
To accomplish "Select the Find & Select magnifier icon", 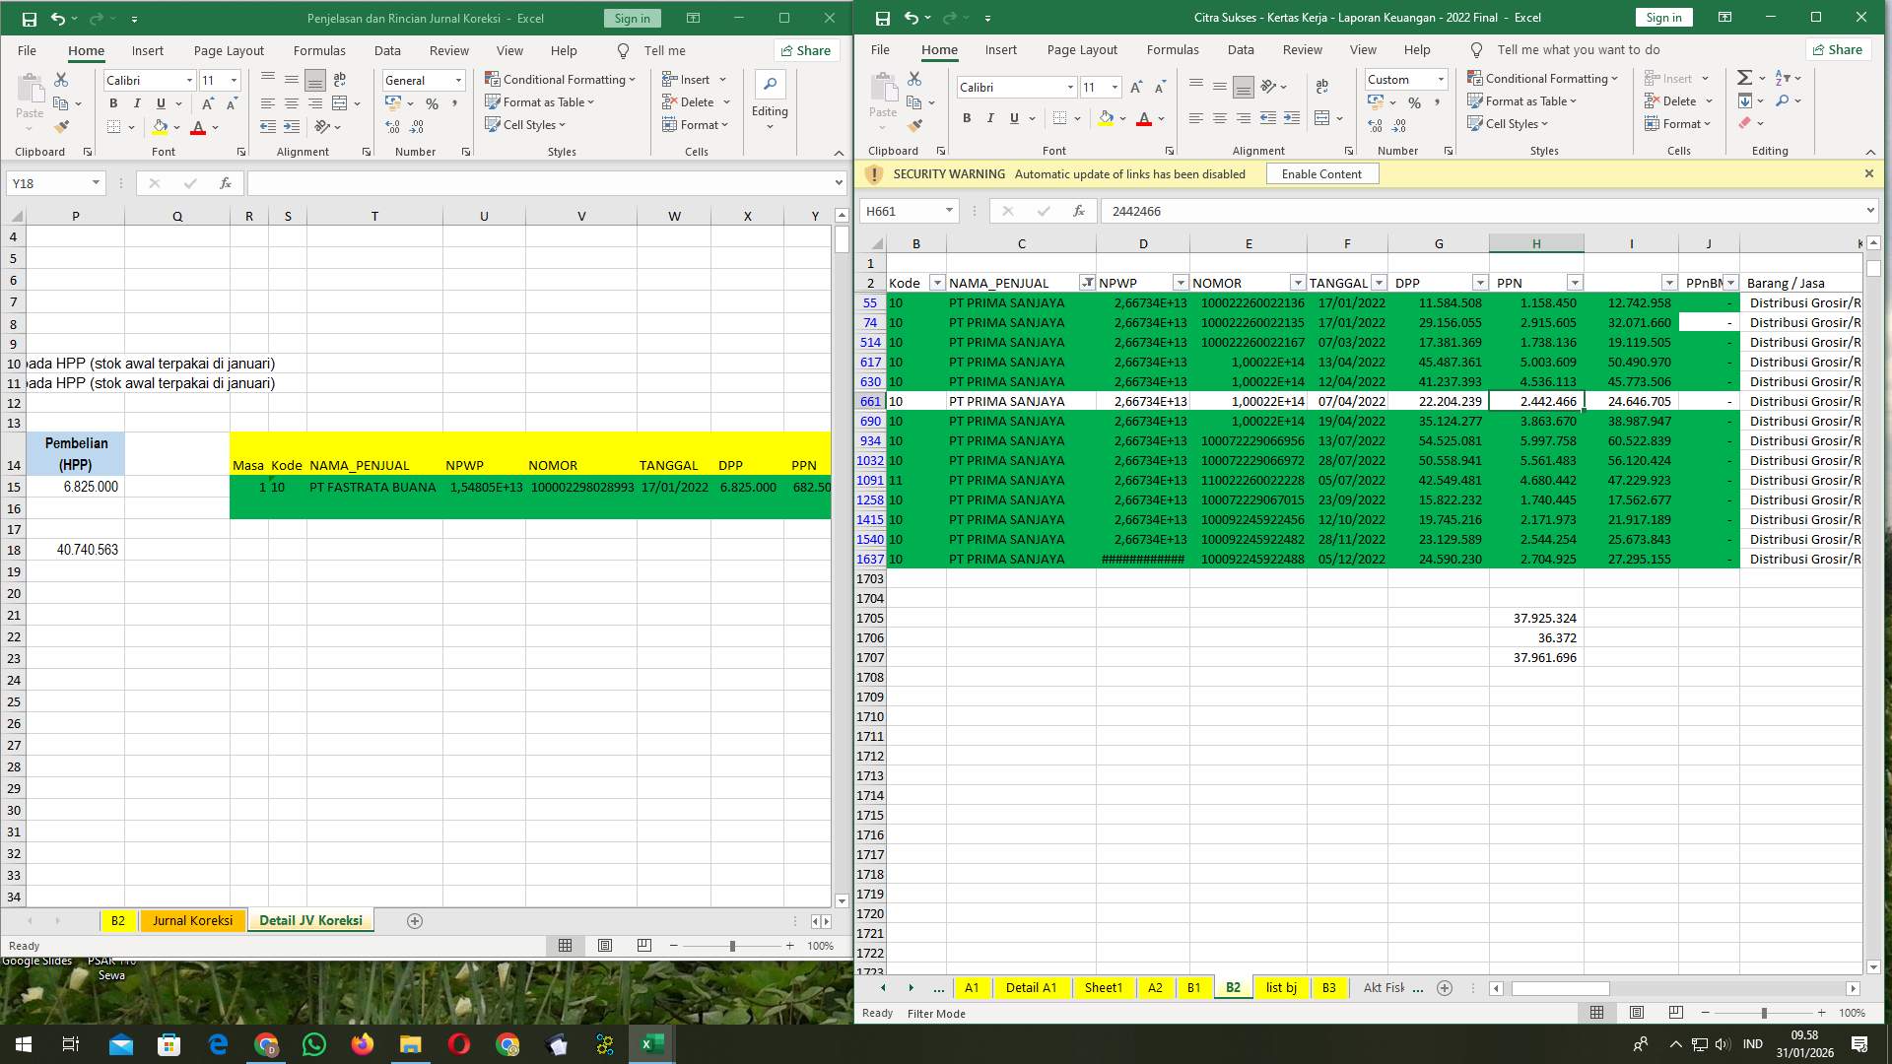I will (x=1785, y=100).
